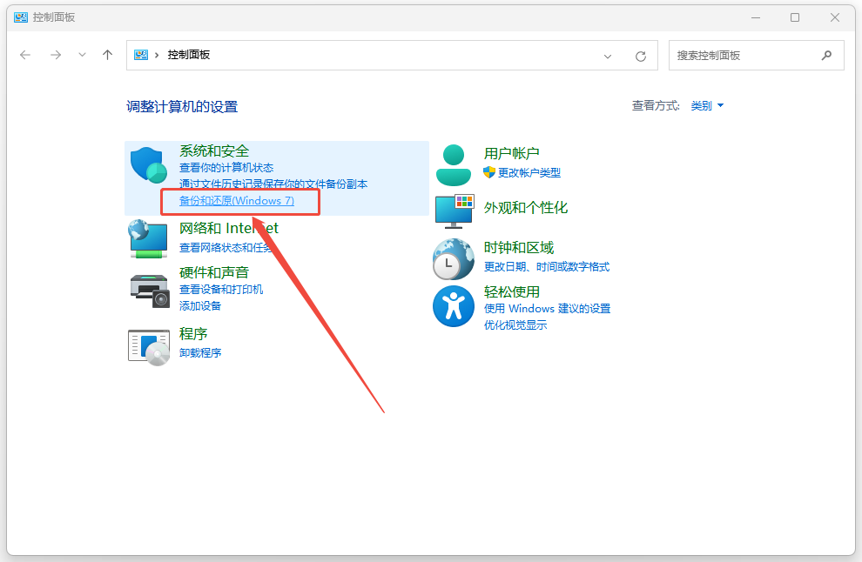Click the Ease of Access icon
This screenshot has height=562, width=862.
pyautogui.click(x=454, y=306)
